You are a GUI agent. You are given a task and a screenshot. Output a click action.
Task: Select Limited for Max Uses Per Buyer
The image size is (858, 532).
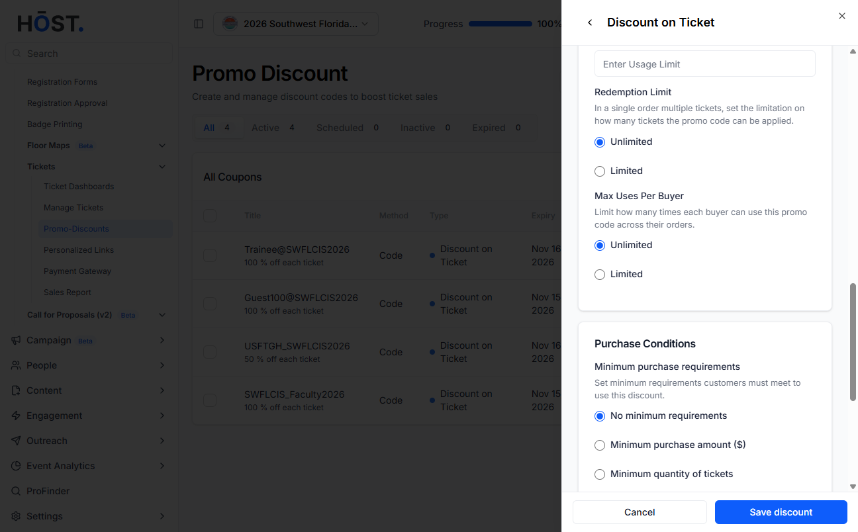pyautogui.click(x=600, y=274)
